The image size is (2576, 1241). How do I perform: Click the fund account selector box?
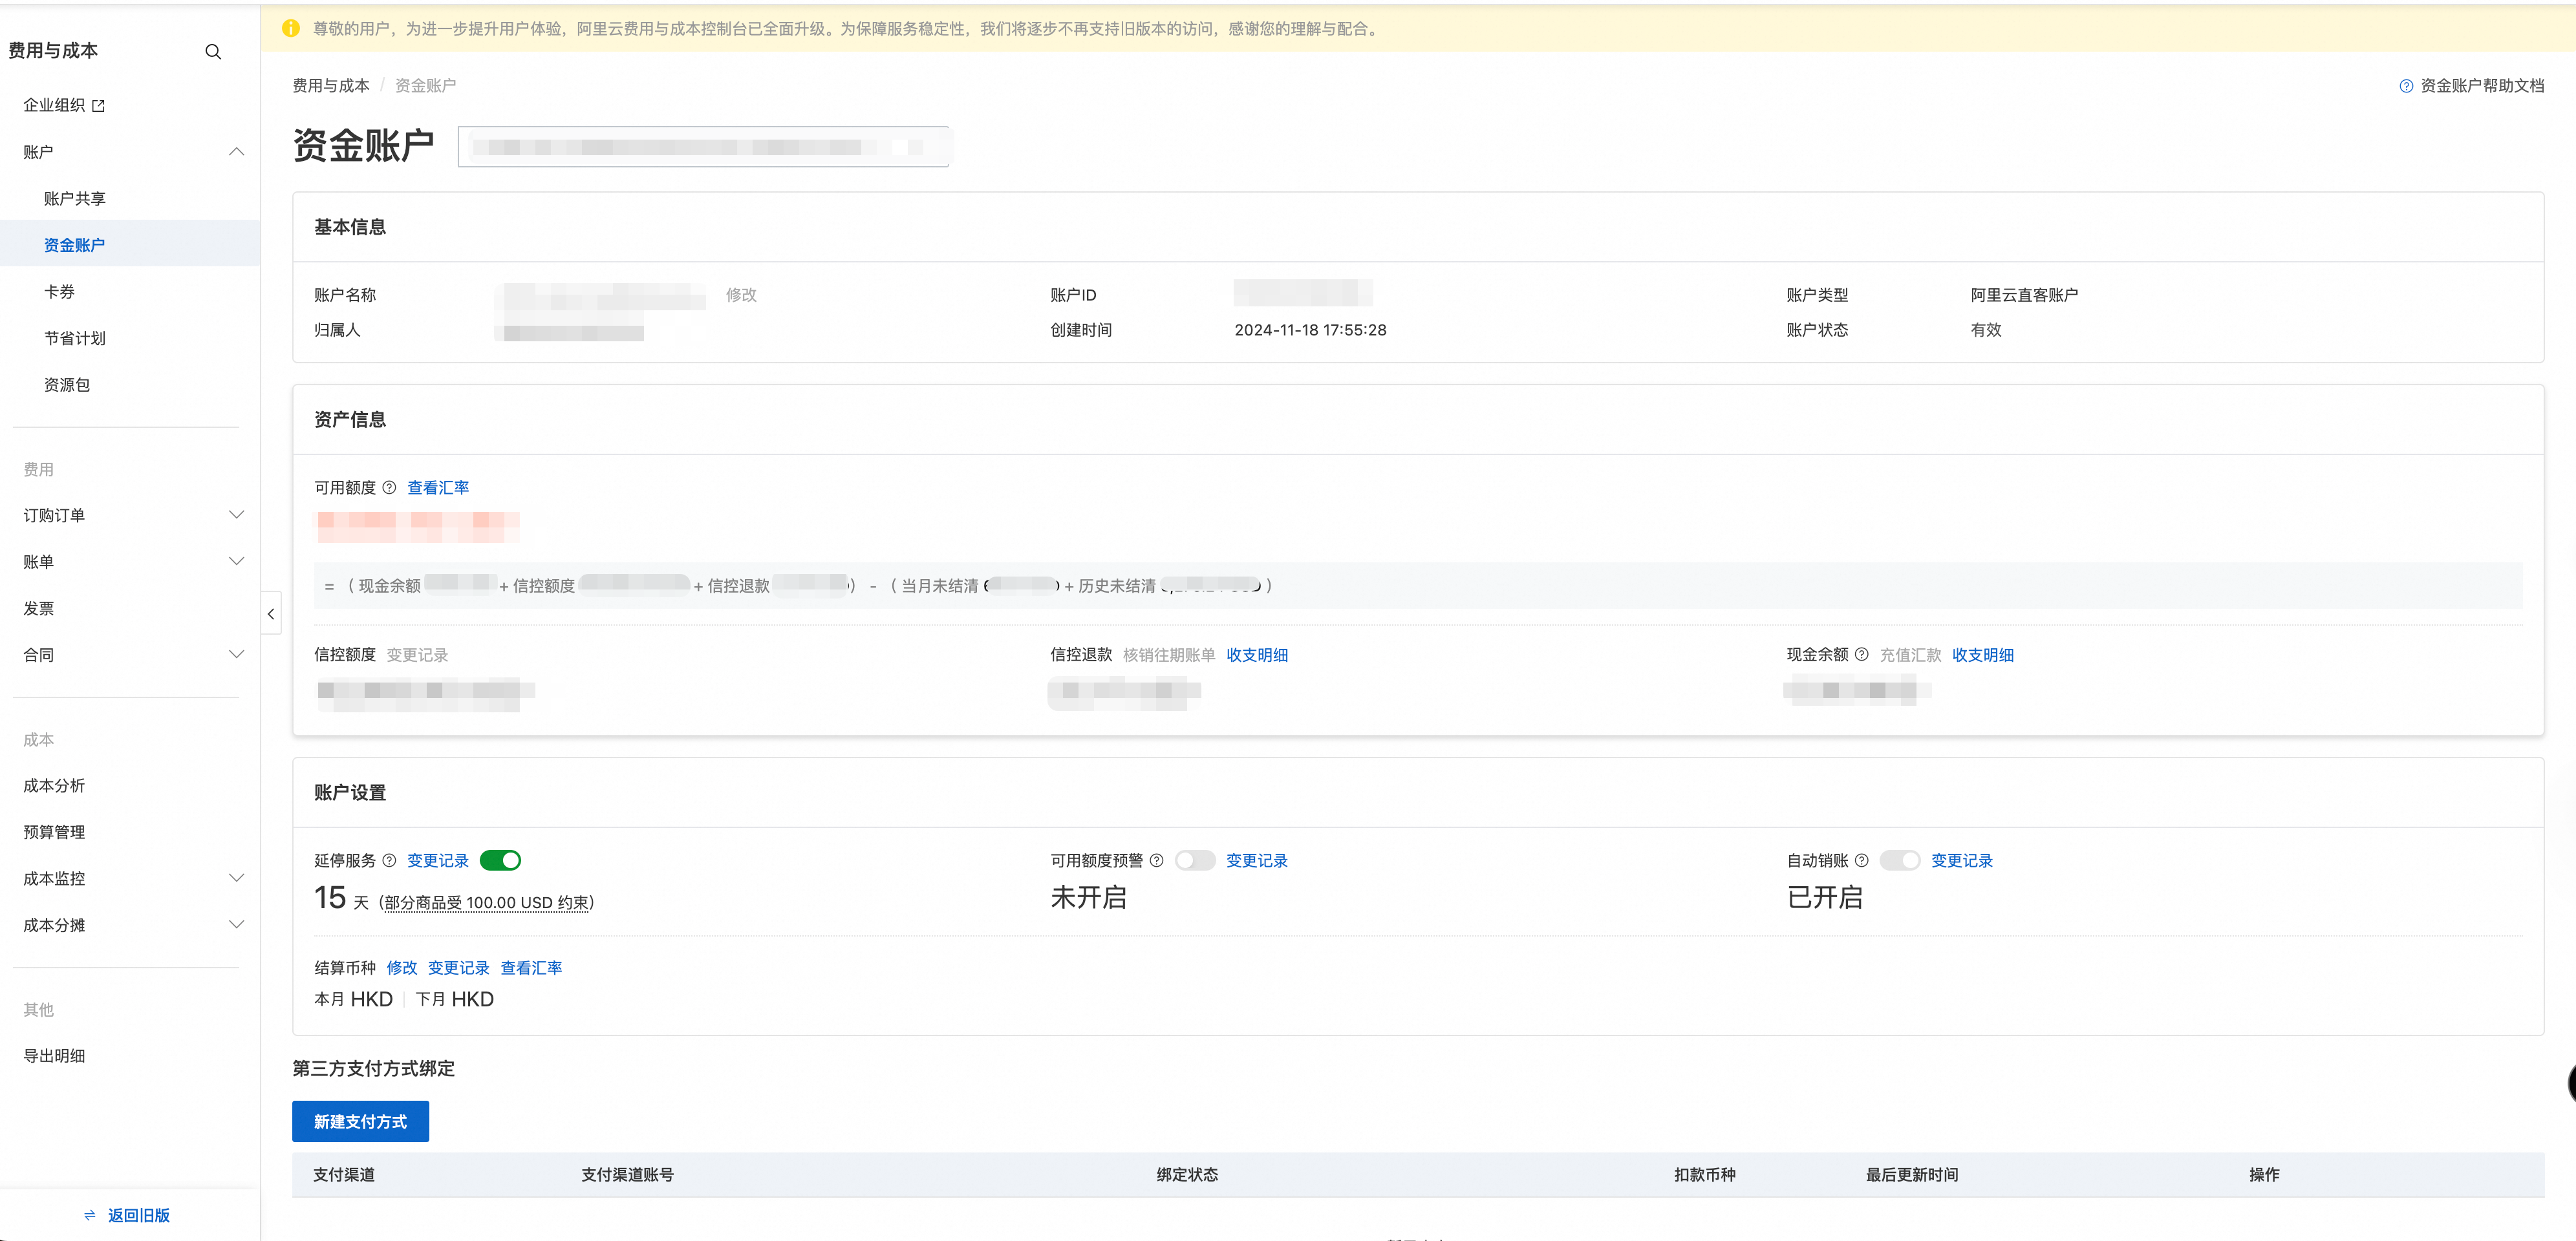(x=703, y=147)
